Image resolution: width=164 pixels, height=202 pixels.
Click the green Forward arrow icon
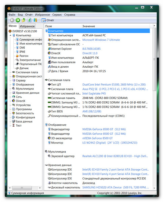tap(18, 20)
